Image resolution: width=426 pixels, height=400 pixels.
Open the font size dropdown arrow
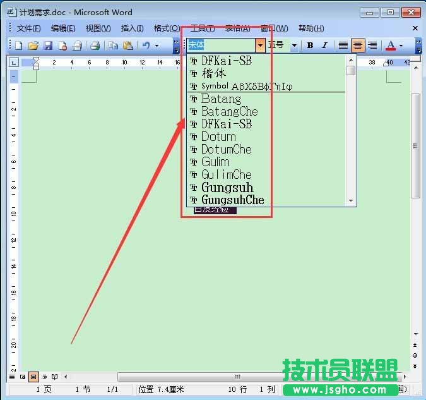[294, 45]
